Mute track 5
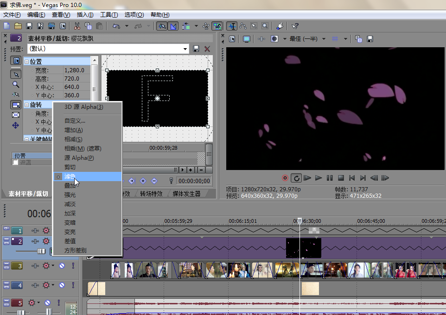This screenshot has width=446, height=315. click(47, 303)
